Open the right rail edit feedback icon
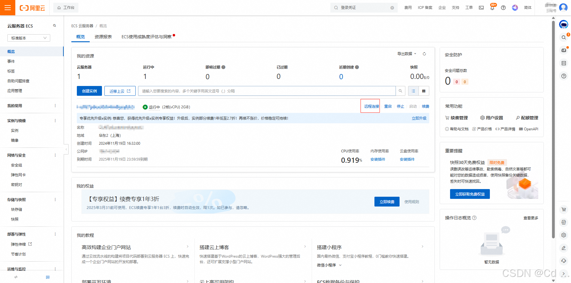The width and height of the screenshot is (571, 283). pyautogui.click(x=564, y=248)
